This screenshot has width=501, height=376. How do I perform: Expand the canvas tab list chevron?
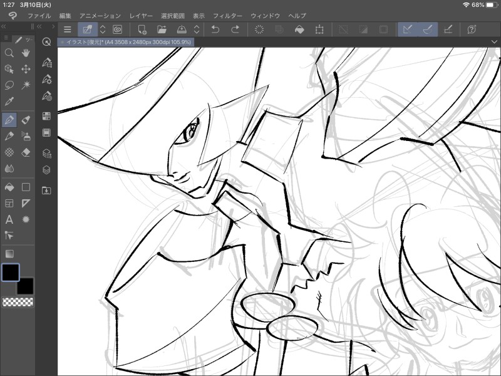point(494,41)
